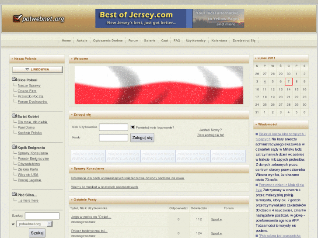
Task: Click the Płeć Silna folder icon
Action: [14, 194]
